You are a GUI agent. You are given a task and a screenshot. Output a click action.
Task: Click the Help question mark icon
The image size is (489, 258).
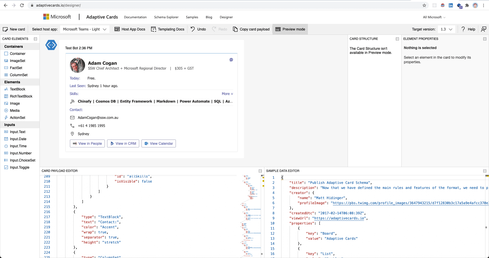point(463,29)
